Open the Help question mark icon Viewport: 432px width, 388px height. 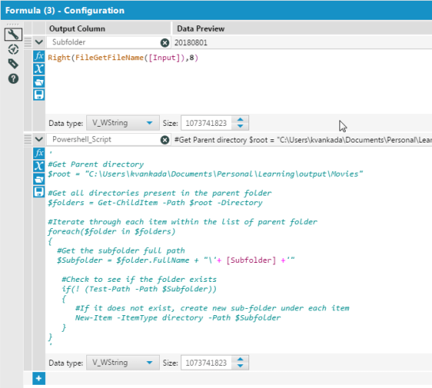click(13, 79)
